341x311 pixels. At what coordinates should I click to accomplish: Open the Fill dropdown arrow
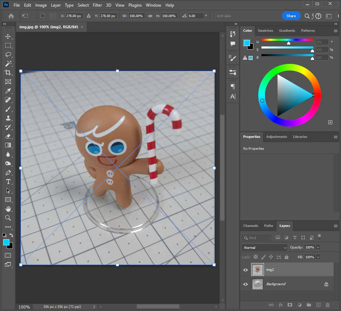pos(318,257)
